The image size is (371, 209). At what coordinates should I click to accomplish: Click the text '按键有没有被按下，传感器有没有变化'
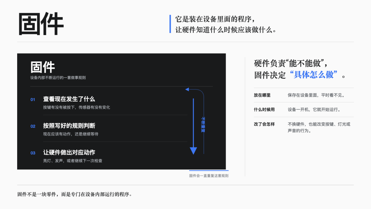[76, 107]
